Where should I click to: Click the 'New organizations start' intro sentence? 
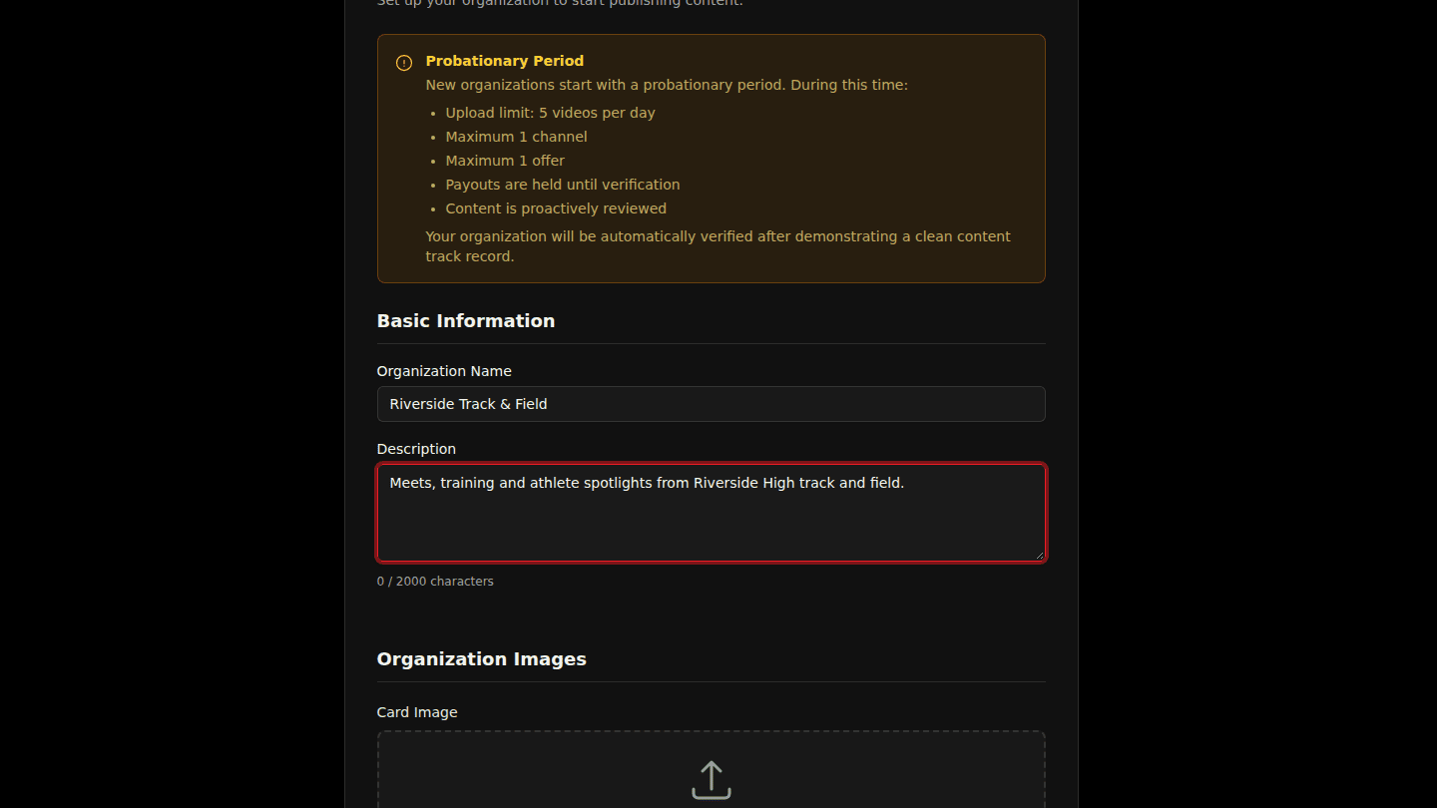pos(667,85)
